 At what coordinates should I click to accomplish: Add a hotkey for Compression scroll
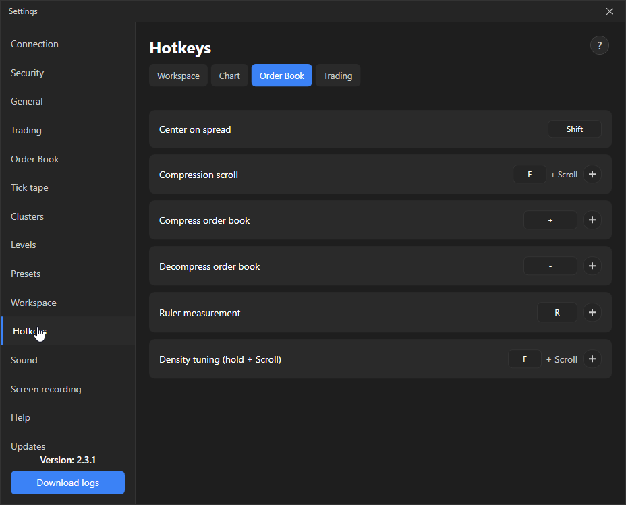point(592,175)
